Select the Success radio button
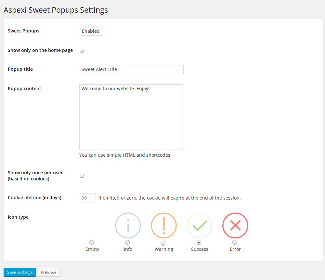The height and width of the screenshot is (280, 325). coord(199,242)
